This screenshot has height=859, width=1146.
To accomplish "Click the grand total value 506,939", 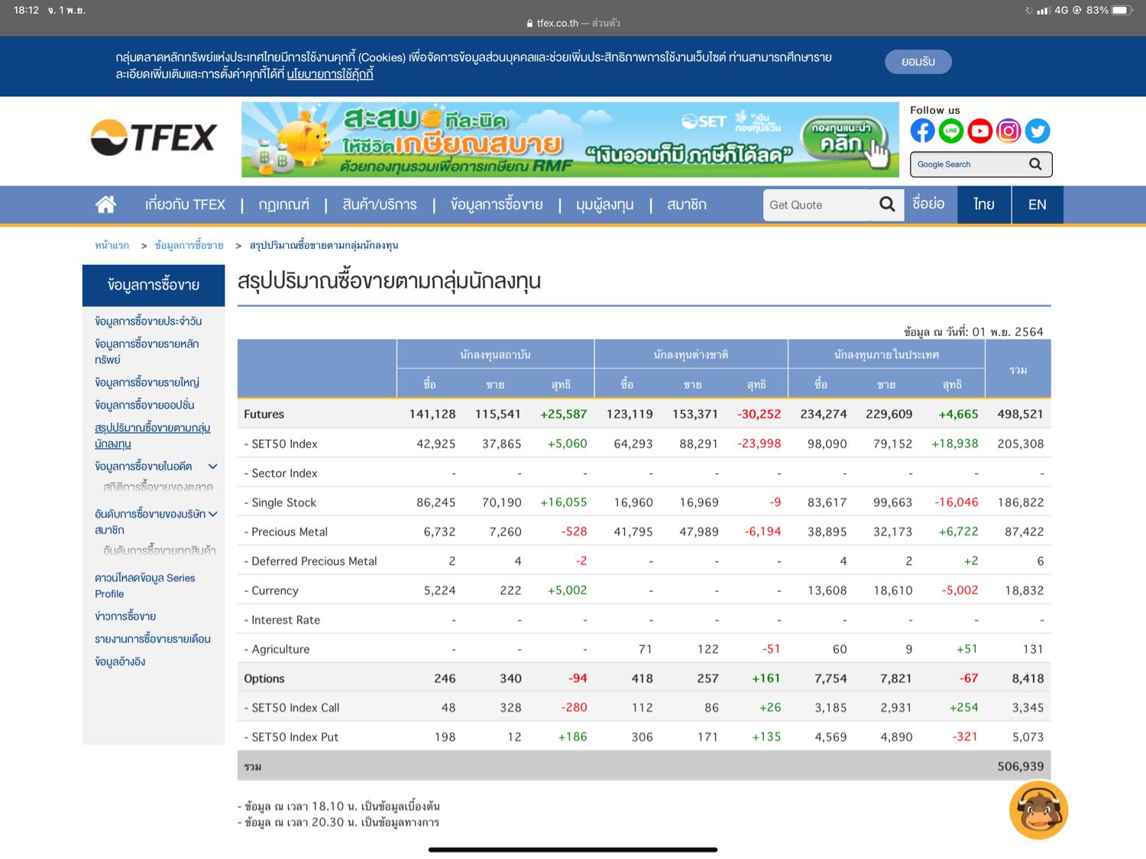I will 1020,767.
